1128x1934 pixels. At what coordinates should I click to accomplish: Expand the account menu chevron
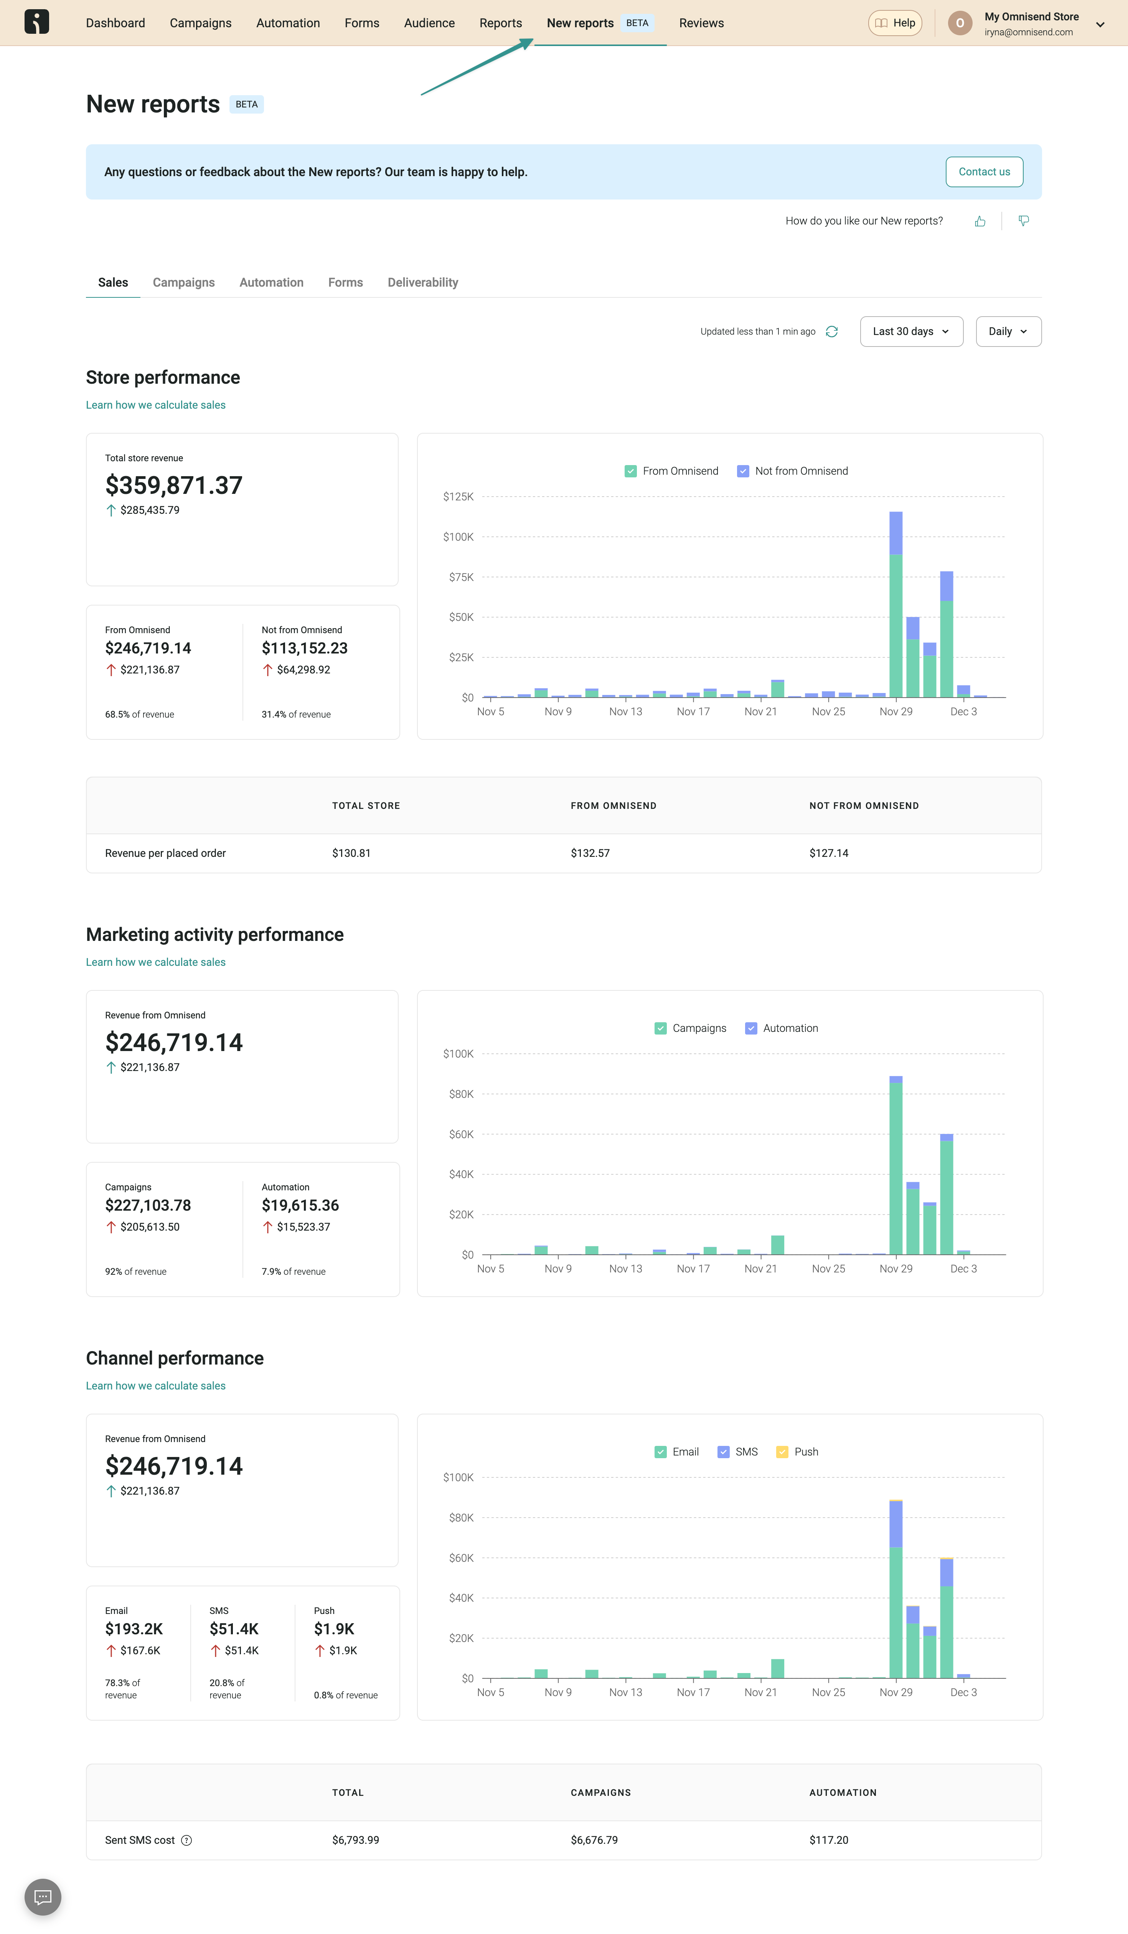pos(1100,25)
